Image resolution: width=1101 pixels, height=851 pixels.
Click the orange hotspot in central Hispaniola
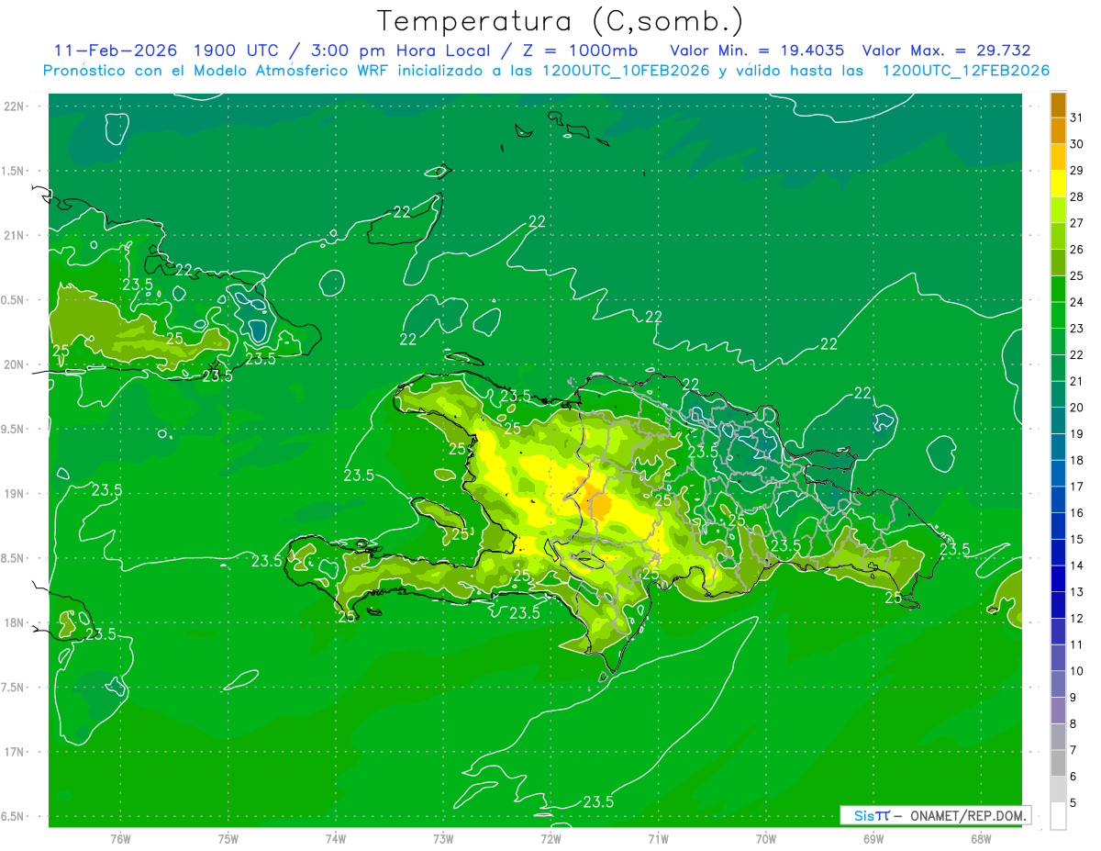tap(597, 505)
